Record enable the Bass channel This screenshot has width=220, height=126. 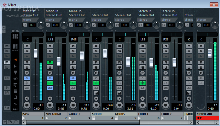27,105
